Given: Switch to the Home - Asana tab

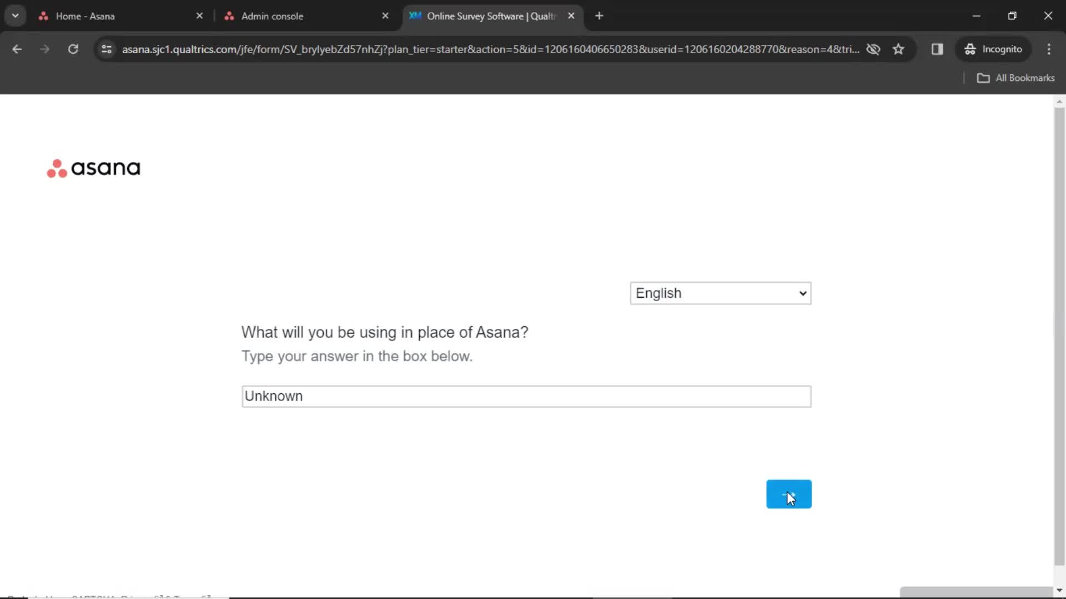Looking at the screenshot, I should [x=119, y=16].
